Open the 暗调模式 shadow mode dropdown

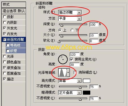pos(70,93)
